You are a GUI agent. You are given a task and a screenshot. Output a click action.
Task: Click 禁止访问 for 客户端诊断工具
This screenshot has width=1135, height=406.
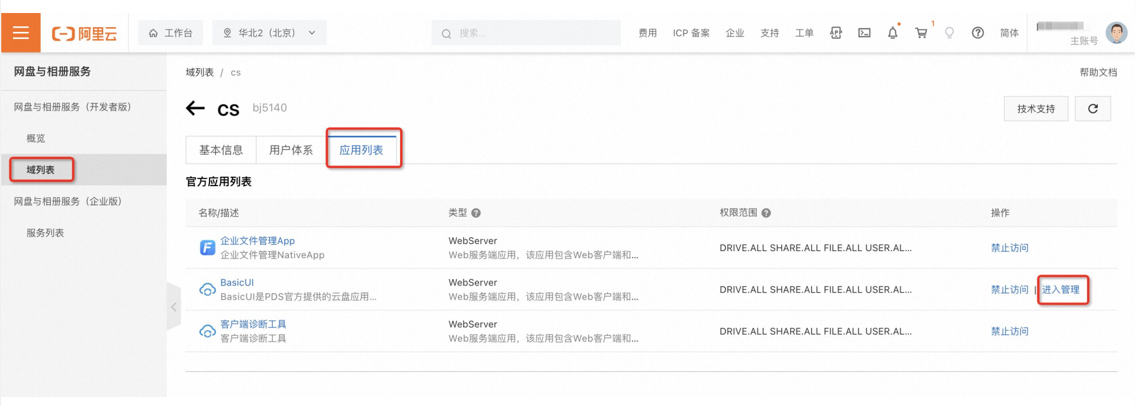coord(1010,331)
